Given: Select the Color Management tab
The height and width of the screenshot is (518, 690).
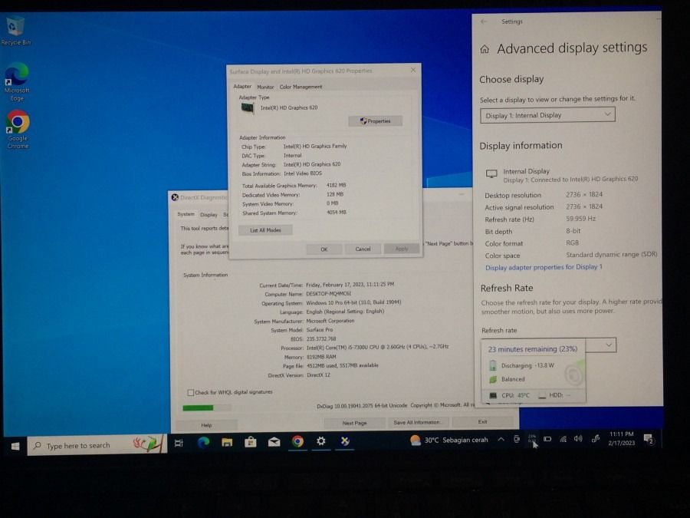Looking at the screenshot, I should (301, 86).
